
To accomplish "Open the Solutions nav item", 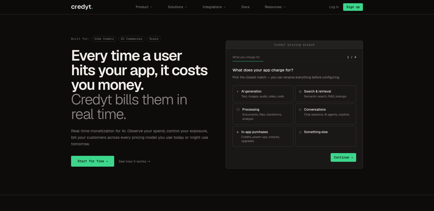I will point(177,7).
